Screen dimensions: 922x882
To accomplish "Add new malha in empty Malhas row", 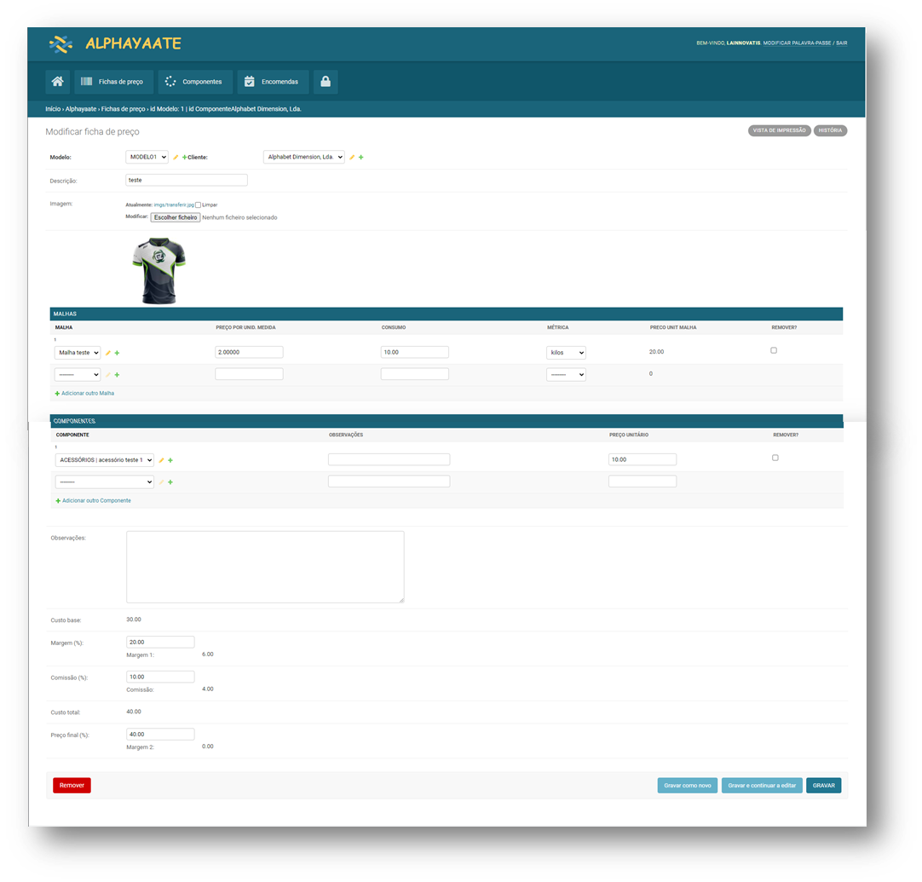I will point(117,375).
